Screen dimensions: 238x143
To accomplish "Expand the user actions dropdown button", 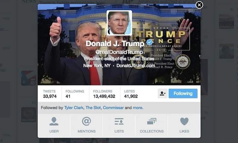I will [163, 93].
